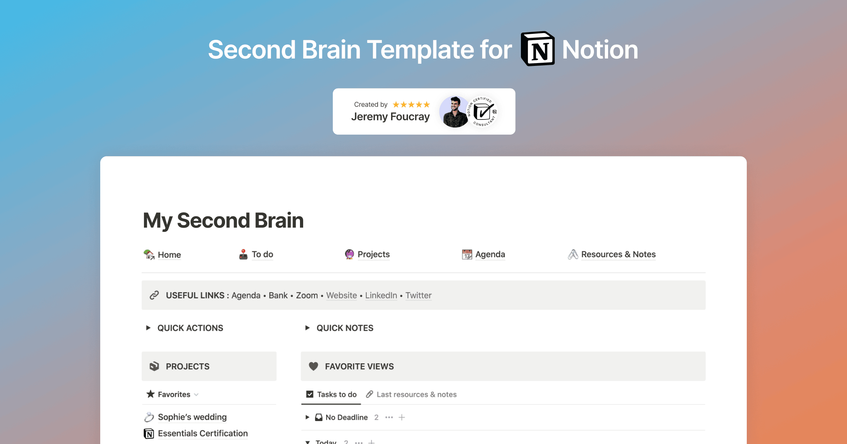The width and height of the screenshot is (847, 444).
Task: Open Projects via the crystal ball icon
Action: tap(349, 254)
